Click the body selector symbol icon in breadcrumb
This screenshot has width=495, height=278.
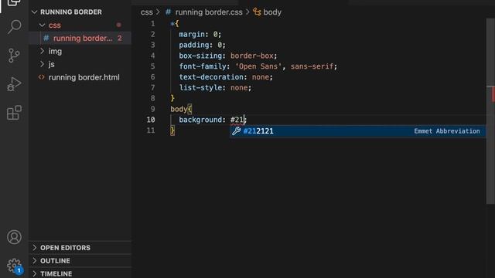(257, 12)
